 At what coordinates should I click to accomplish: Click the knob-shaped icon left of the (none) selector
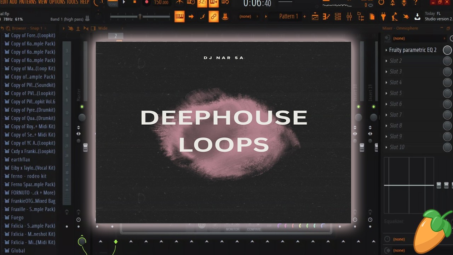click(x=225, y=16)
